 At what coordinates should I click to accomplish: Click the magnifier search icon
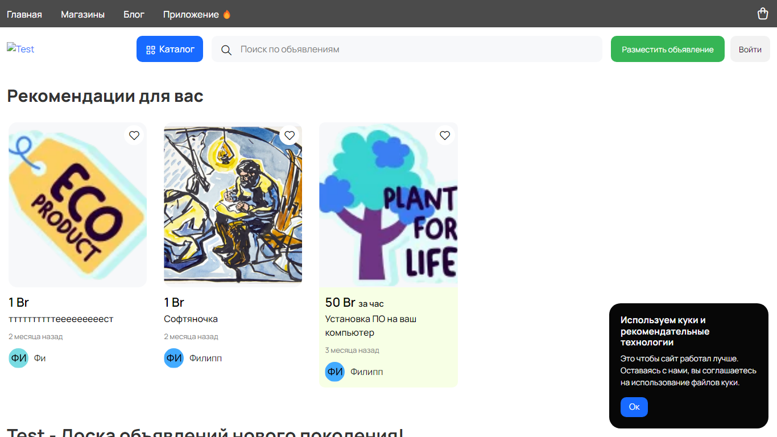(226, 50)
